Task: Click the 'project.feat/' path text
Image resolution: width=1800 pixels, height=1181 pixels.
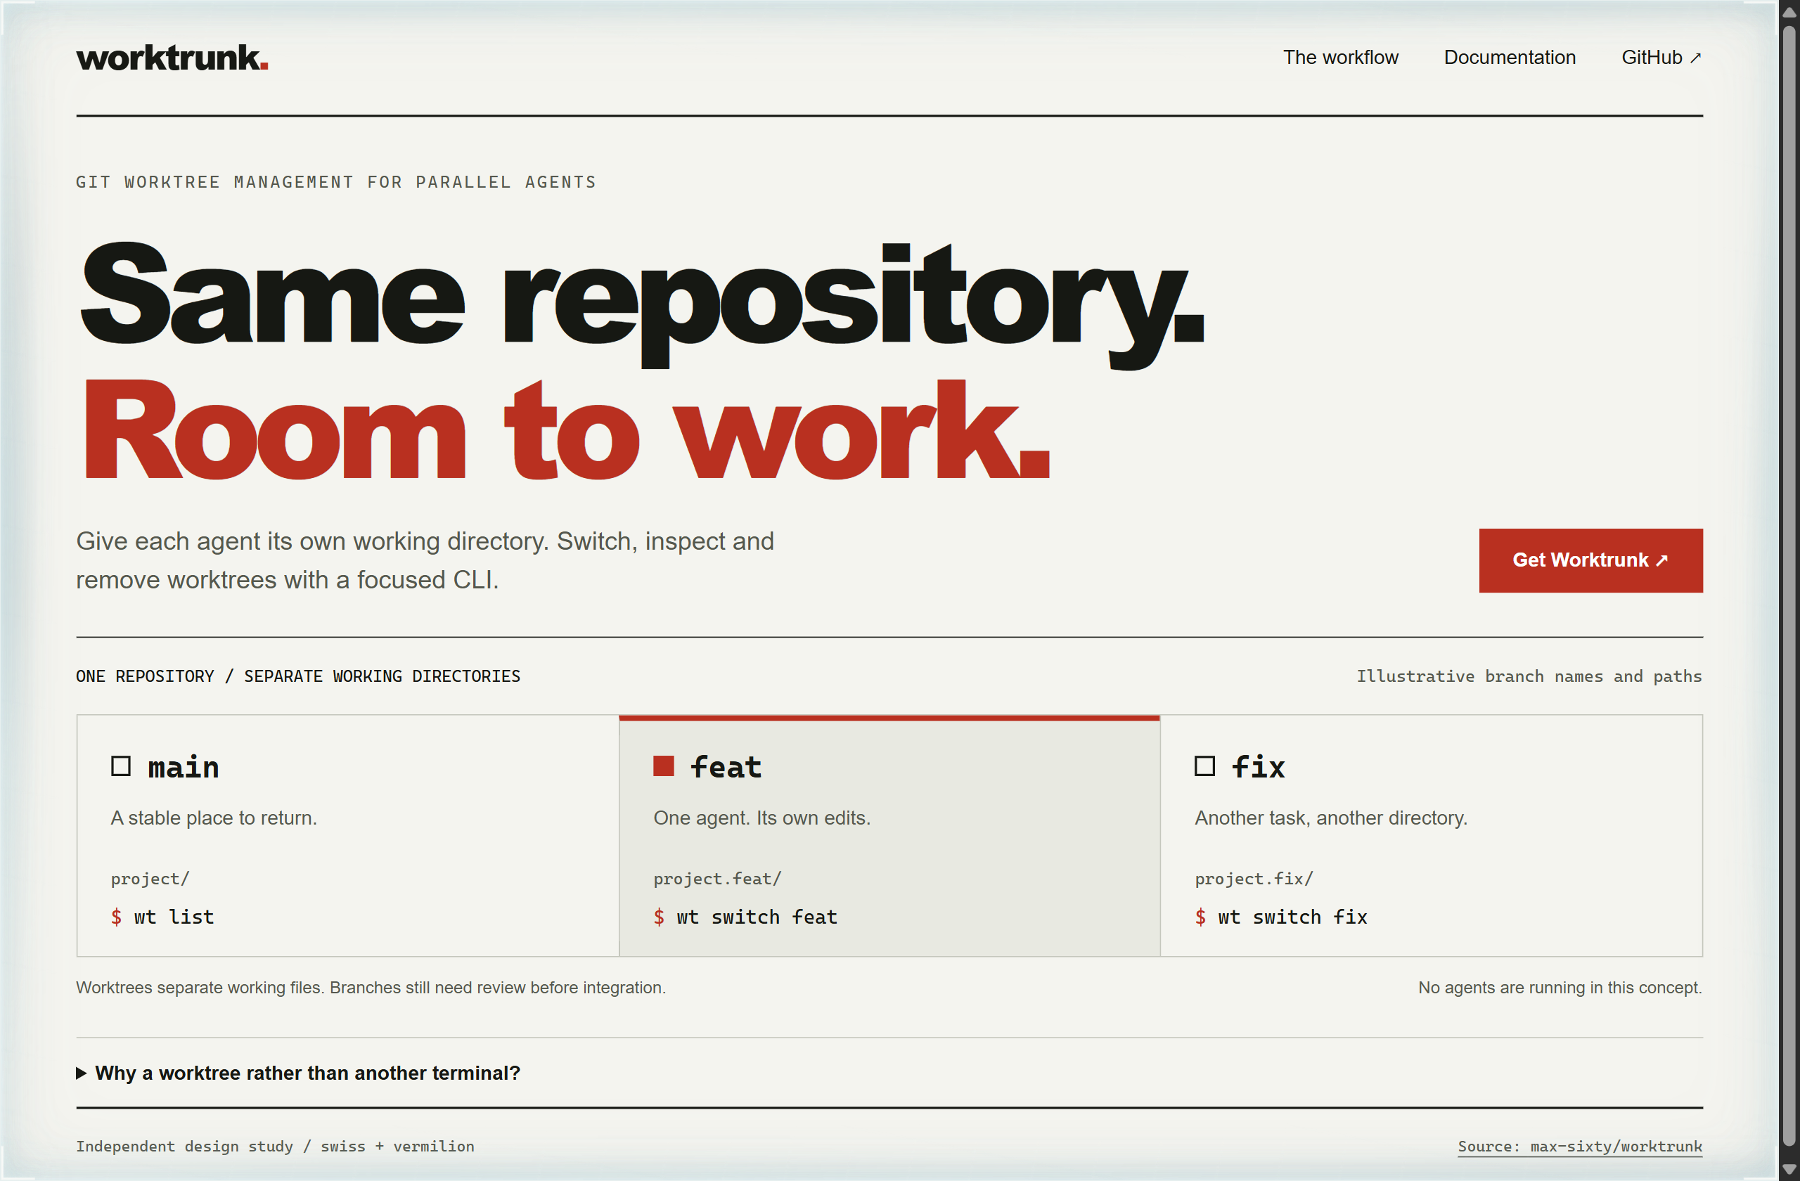Action: (717, 879)
